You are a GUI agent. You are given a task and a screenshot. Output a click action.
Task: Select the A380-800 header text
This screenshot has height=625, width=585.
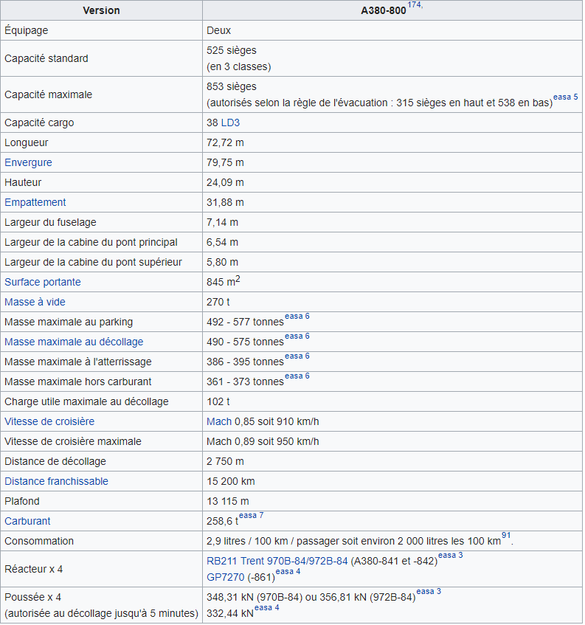pyautogui.click(x=384, y=11)
